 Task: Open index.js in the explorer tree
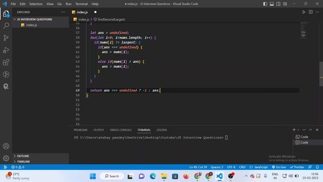pos(40,25)
